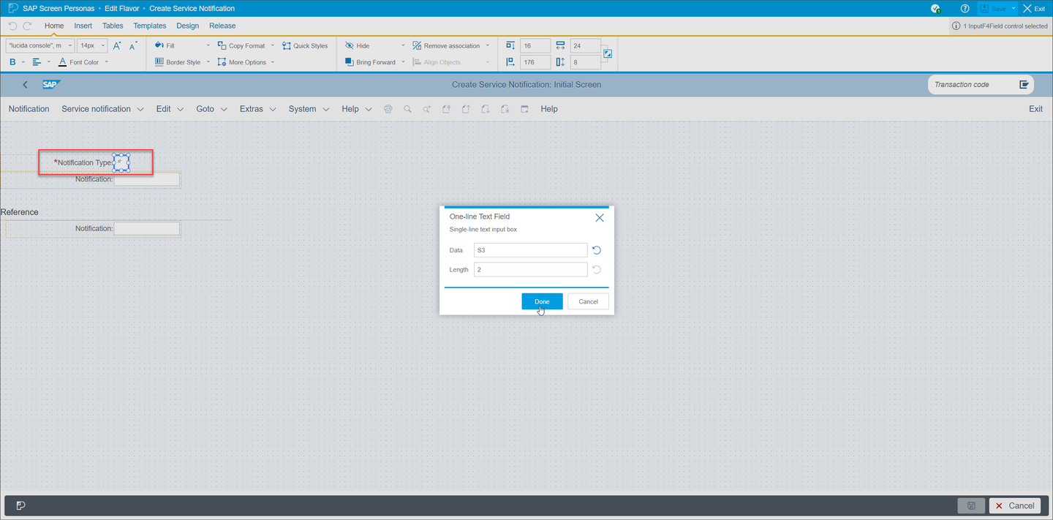1053x520 pixels.
Task: Click the Data input field in the dialog
Action: pyautogui.click(x=530, y=250)
